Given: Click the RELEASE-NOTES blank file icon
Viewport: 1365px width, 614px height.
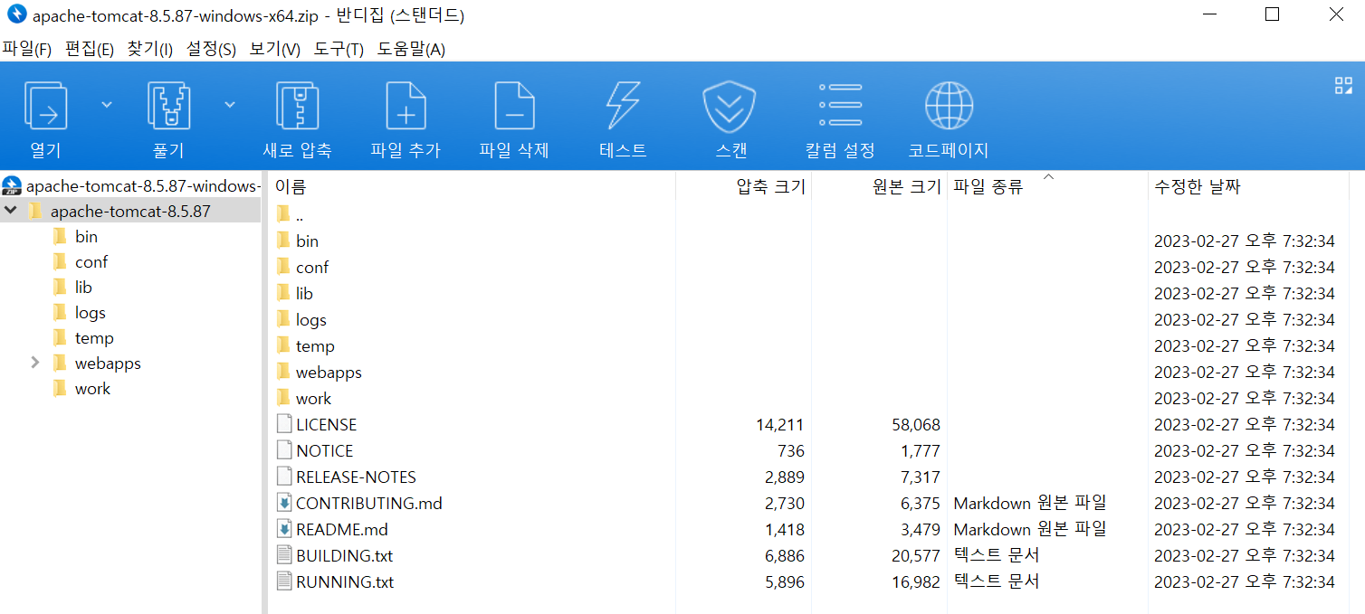Looking at the screenshot, I should (284, 477).
